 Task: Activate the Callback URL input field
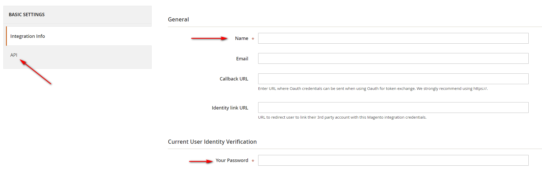pyautogui.click(x=393, y=79)
